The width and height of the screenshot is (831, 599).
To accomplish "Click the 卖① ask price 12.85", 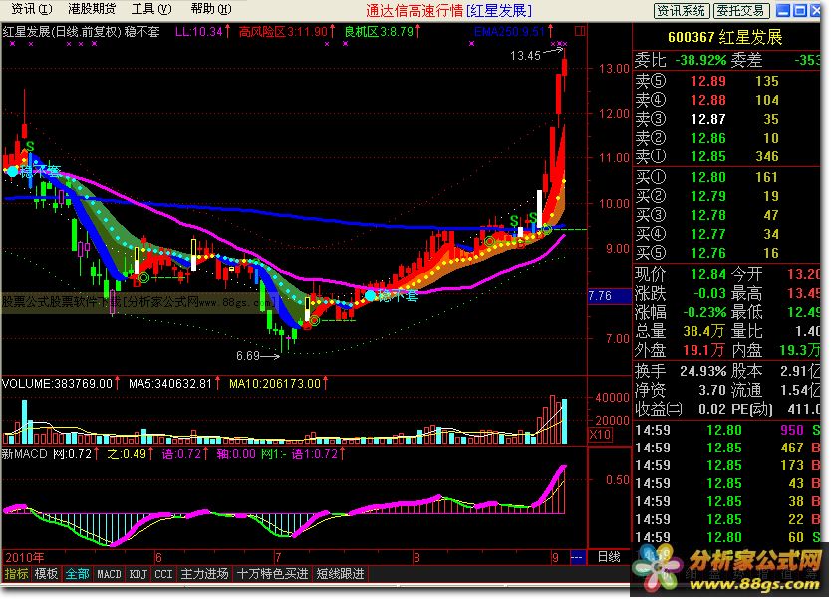I will click(x=708, y=157).
